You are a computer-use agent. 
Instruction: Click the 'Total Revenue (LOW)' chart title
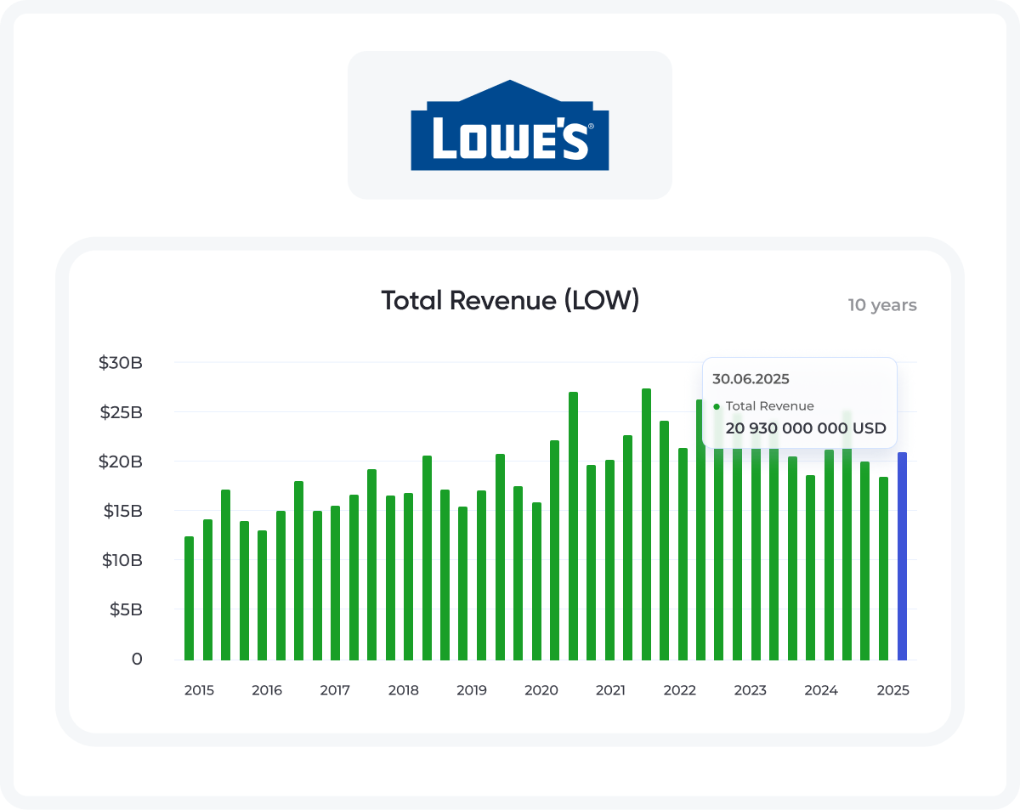510,301
